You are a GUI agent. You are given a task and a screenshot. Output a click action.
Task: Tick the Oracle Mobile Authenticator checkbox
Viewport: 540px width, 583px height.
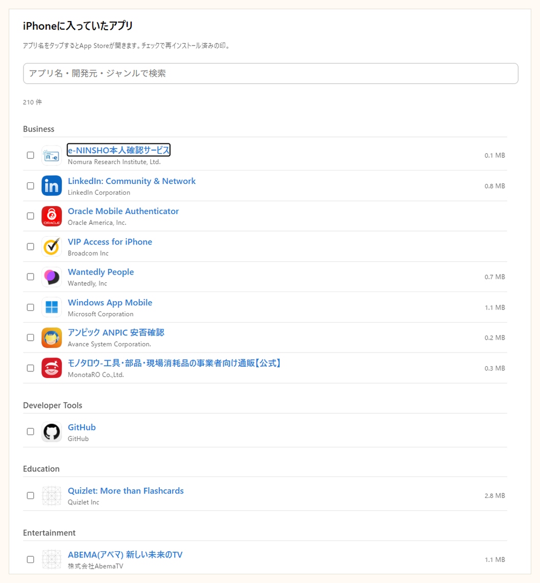click(31, 216)
